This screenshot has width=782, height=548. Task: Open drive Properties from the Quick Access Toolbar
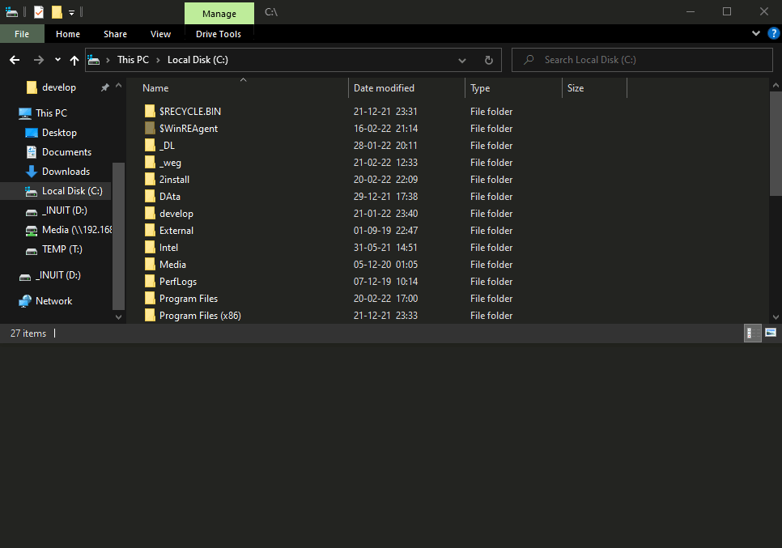pos(12,11)
